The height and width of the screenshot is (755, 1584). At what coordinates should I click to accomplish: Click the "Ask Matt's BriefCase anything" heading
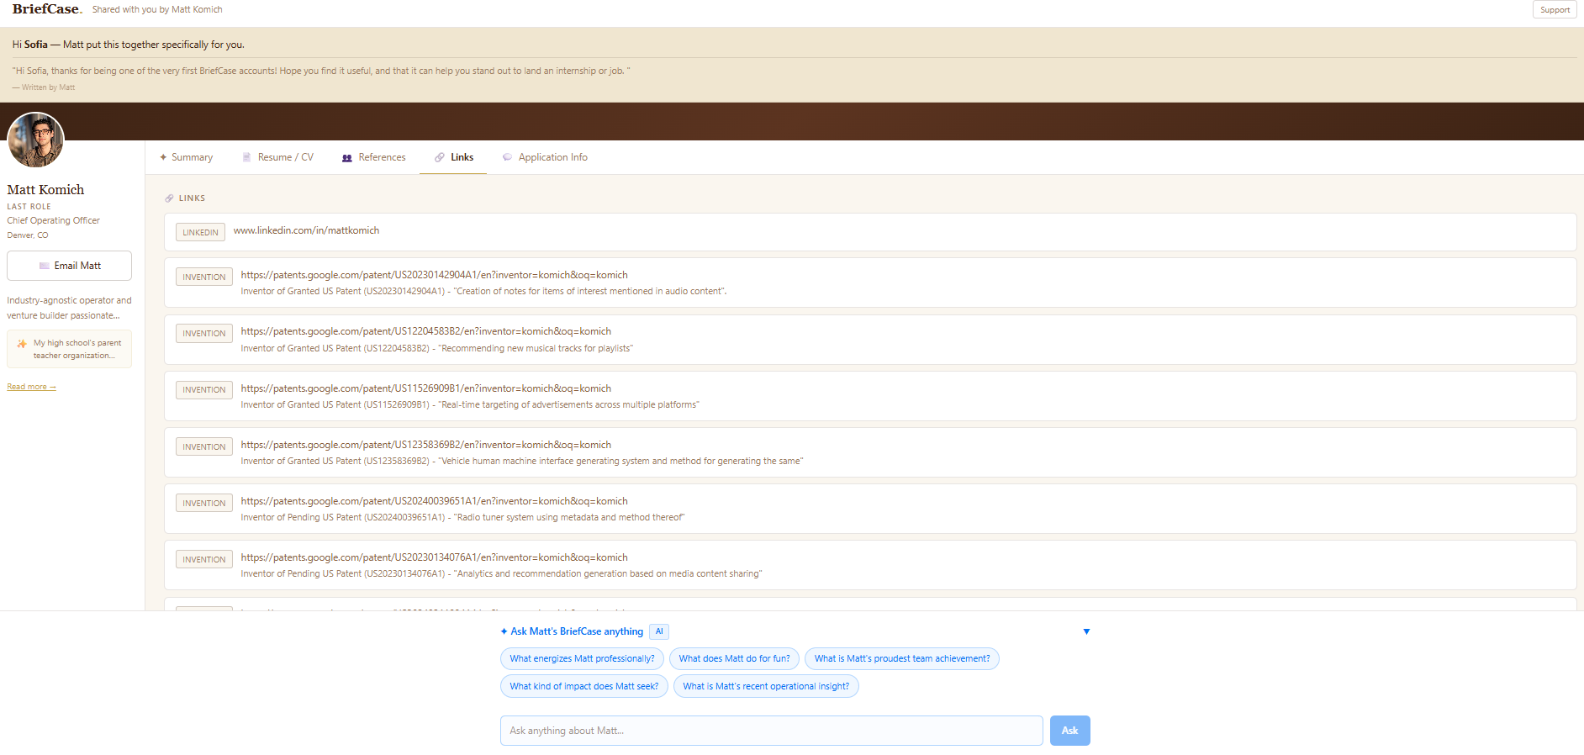577,631
